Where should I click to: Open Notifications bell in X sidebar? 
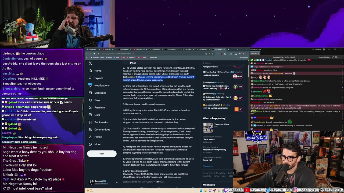click(x=90, y=85)
